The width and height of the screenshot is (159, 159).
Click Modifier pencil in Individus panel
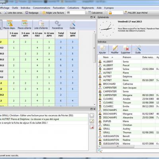[x=115, y=49]
